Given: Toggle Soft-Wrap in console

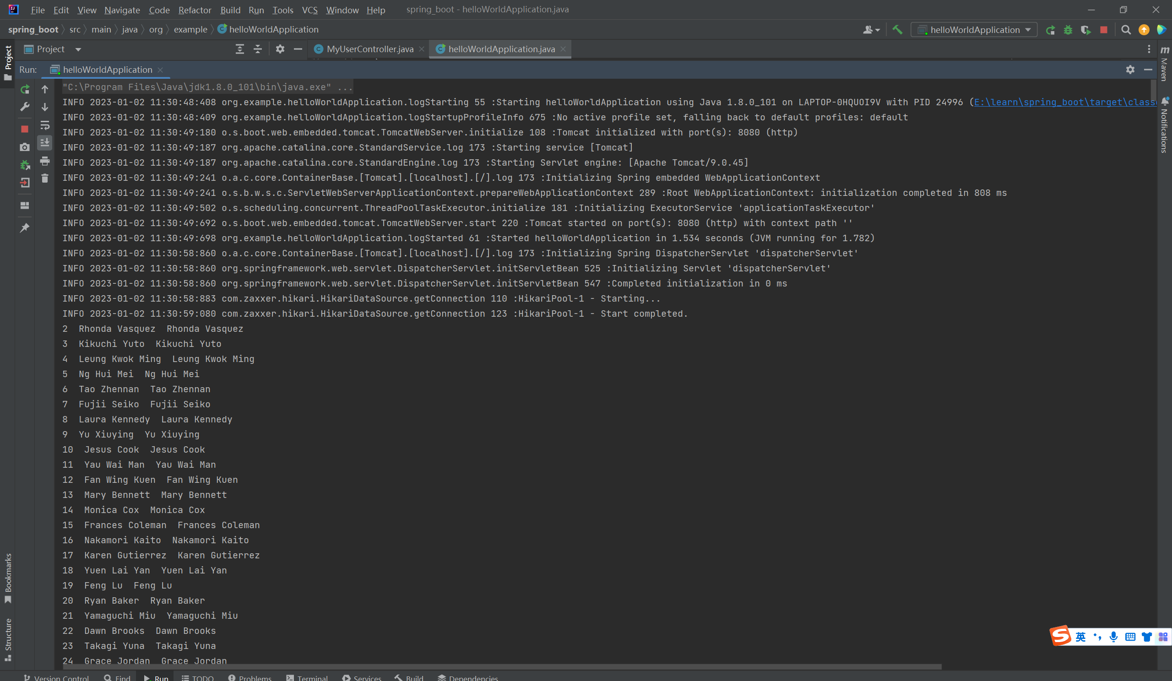Looking at the screenshot, I should tap(45, 125).
